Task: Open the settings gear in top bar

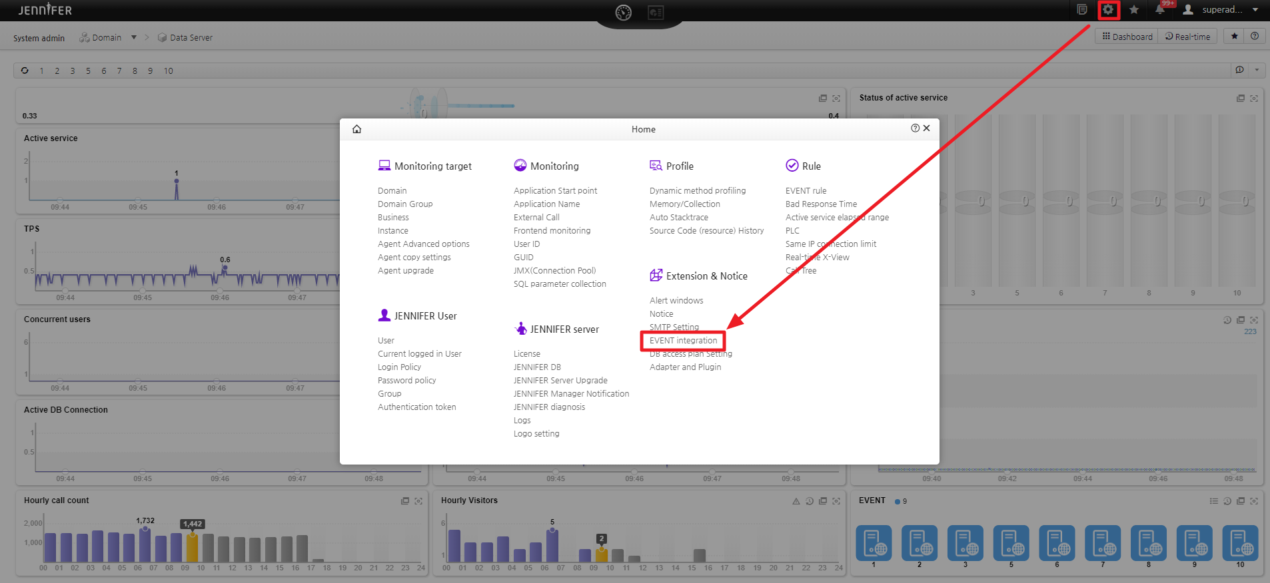Action: point(1108,10)
